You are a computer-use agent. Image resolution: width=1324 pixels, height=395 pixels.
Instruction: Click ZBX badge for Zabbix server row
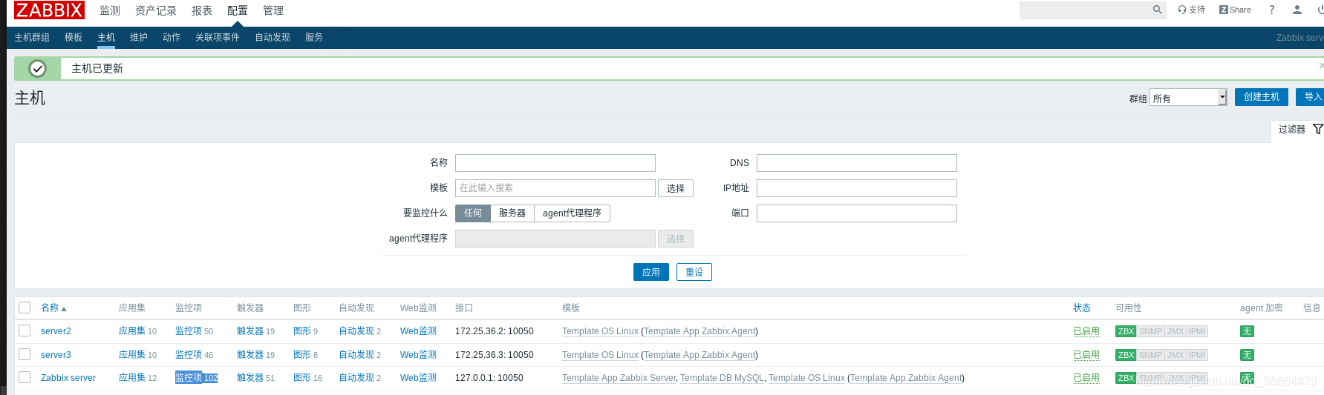coord(1126,378)
